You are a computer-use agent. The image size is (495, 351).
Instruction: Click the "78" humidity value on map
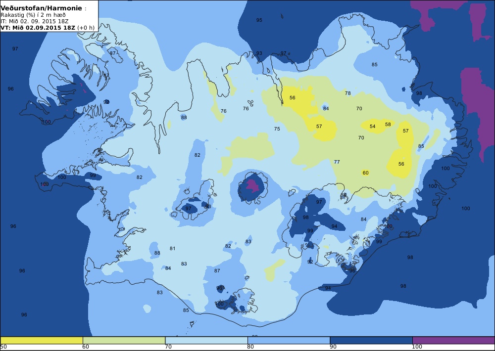click(x=348, y=93)
